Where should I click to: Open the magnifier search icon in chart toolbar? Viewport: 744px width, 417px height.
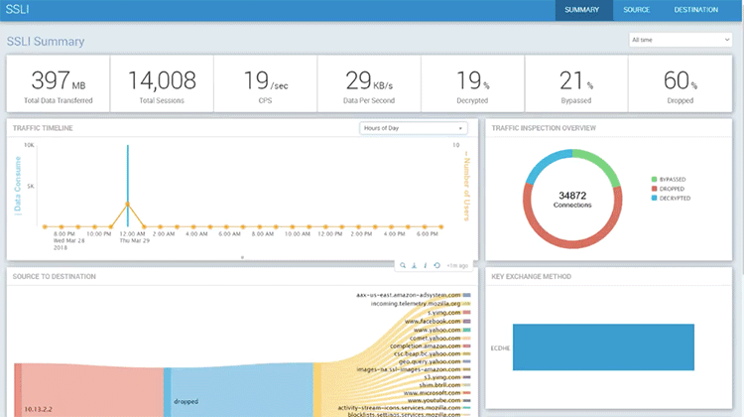coord(403,265)
